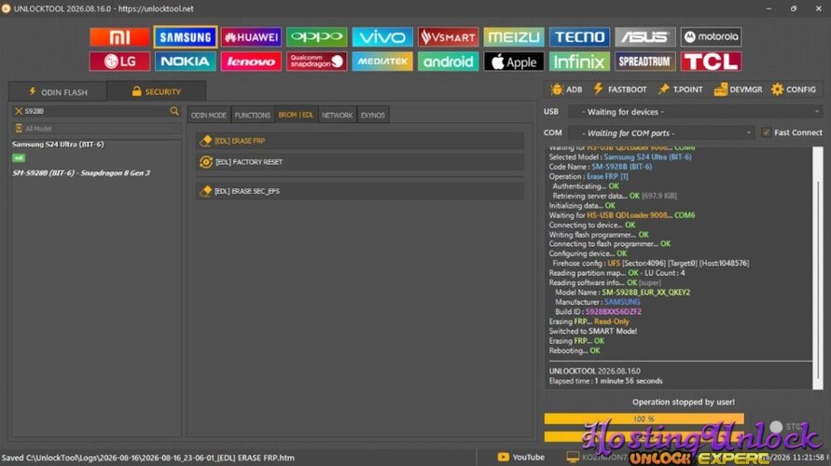Select the Android brand tile
The height and width of the screenshot is (466, 831).
point(448,62)
